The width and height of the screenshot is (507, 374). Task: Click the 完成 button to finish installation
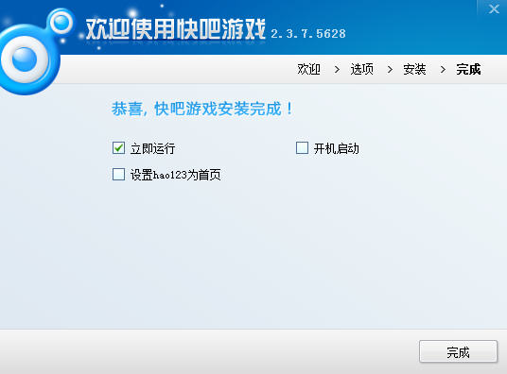pos(458,351)
